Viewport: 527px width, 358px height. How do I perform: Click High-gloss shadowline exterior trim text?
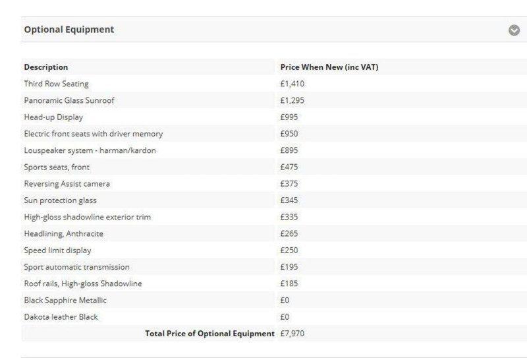click(88, 217)
